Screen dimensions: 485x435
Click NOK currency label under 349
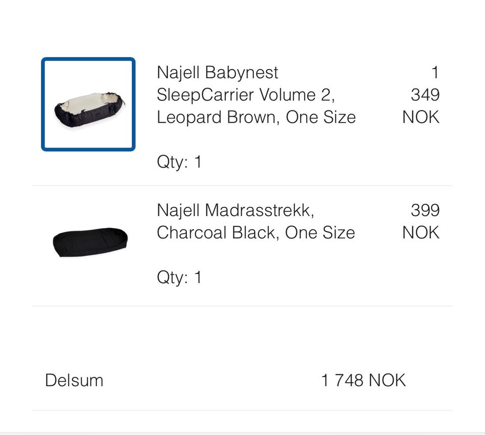pyautogui.click(x=421, y=117)
